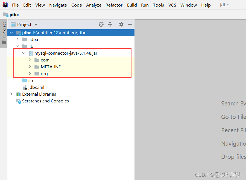Open the File menu
This screenshot has width=246, height=180.
pos(15,5)
